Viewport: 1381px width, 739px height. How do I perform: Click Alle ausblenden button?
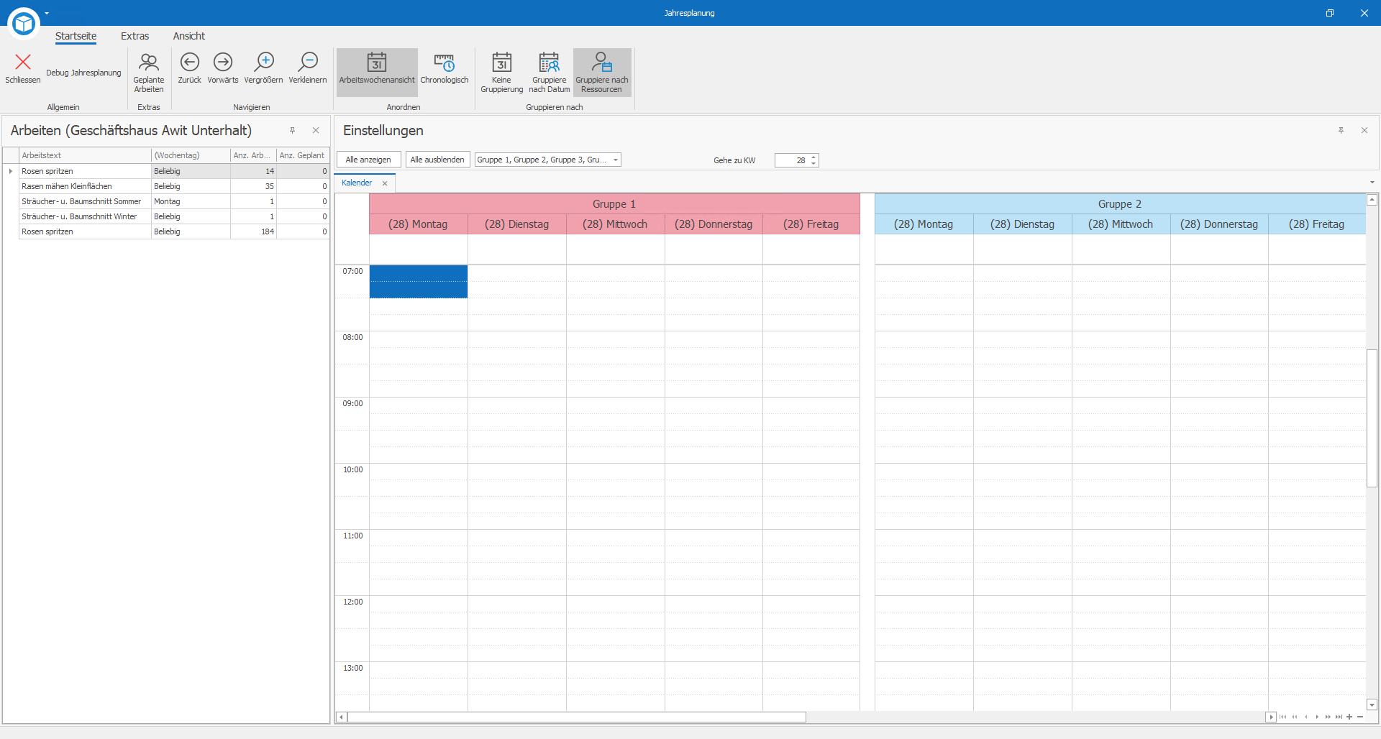click(x=437, y=160)
